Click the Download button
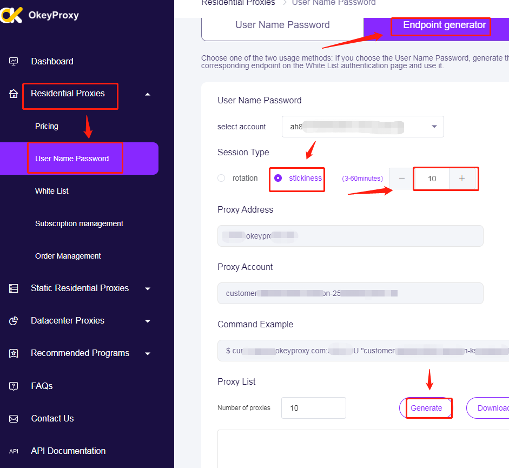509x468 pixels. point(490,408)
